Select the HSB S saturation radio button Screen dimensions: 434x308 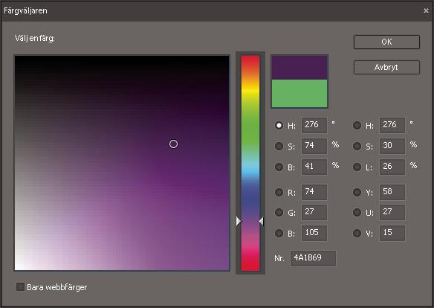pos(279,146)
